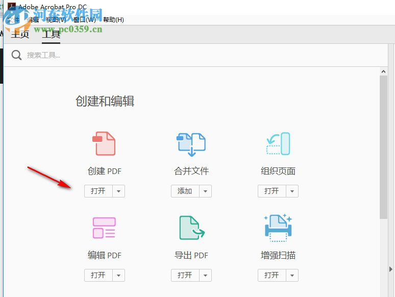Click the vertical scrollbar thumb

[x=383, y=147]
